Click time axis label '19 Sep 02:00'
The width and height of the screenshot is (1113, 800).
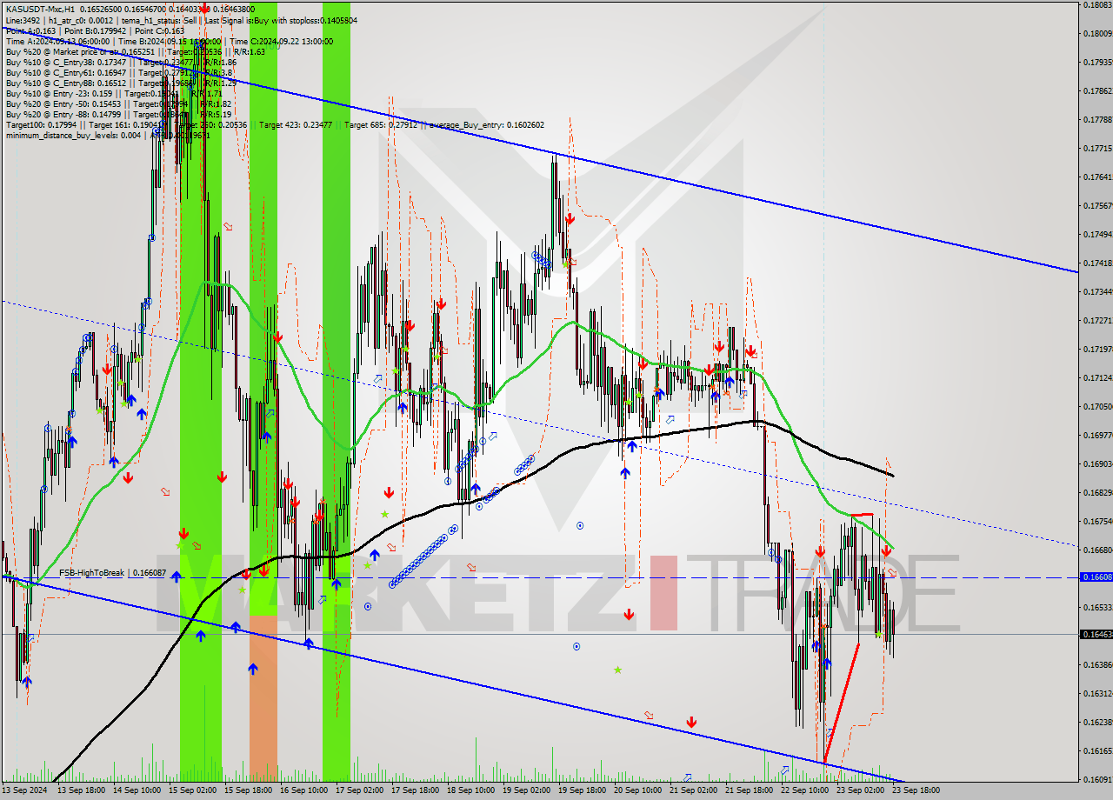527,790
